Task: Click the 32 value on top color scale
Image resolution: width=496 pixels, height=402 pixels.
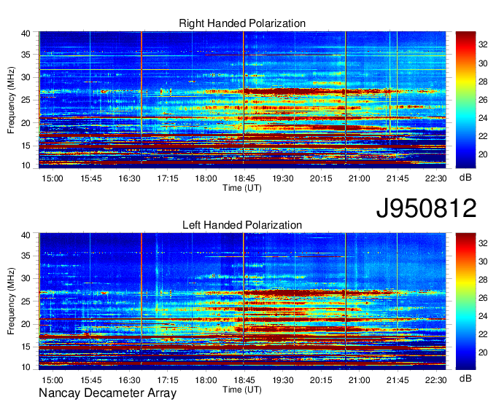Action: point(483,44)
